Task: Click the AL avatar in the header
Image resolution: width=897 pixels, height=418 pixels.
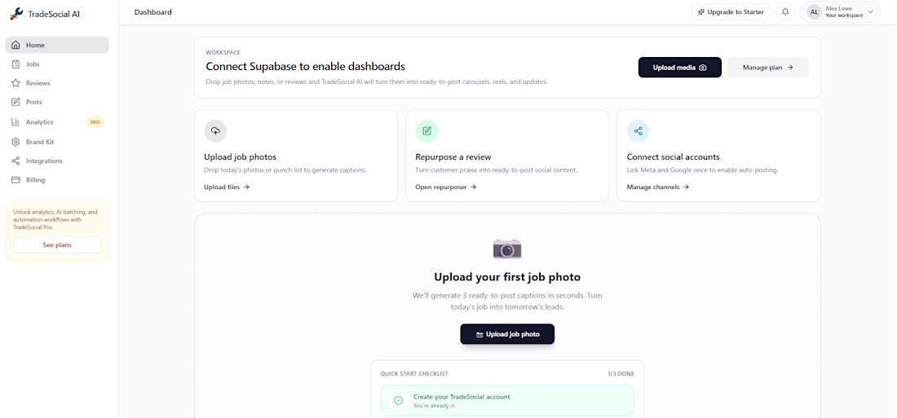Action: click(x=814, y=12)
